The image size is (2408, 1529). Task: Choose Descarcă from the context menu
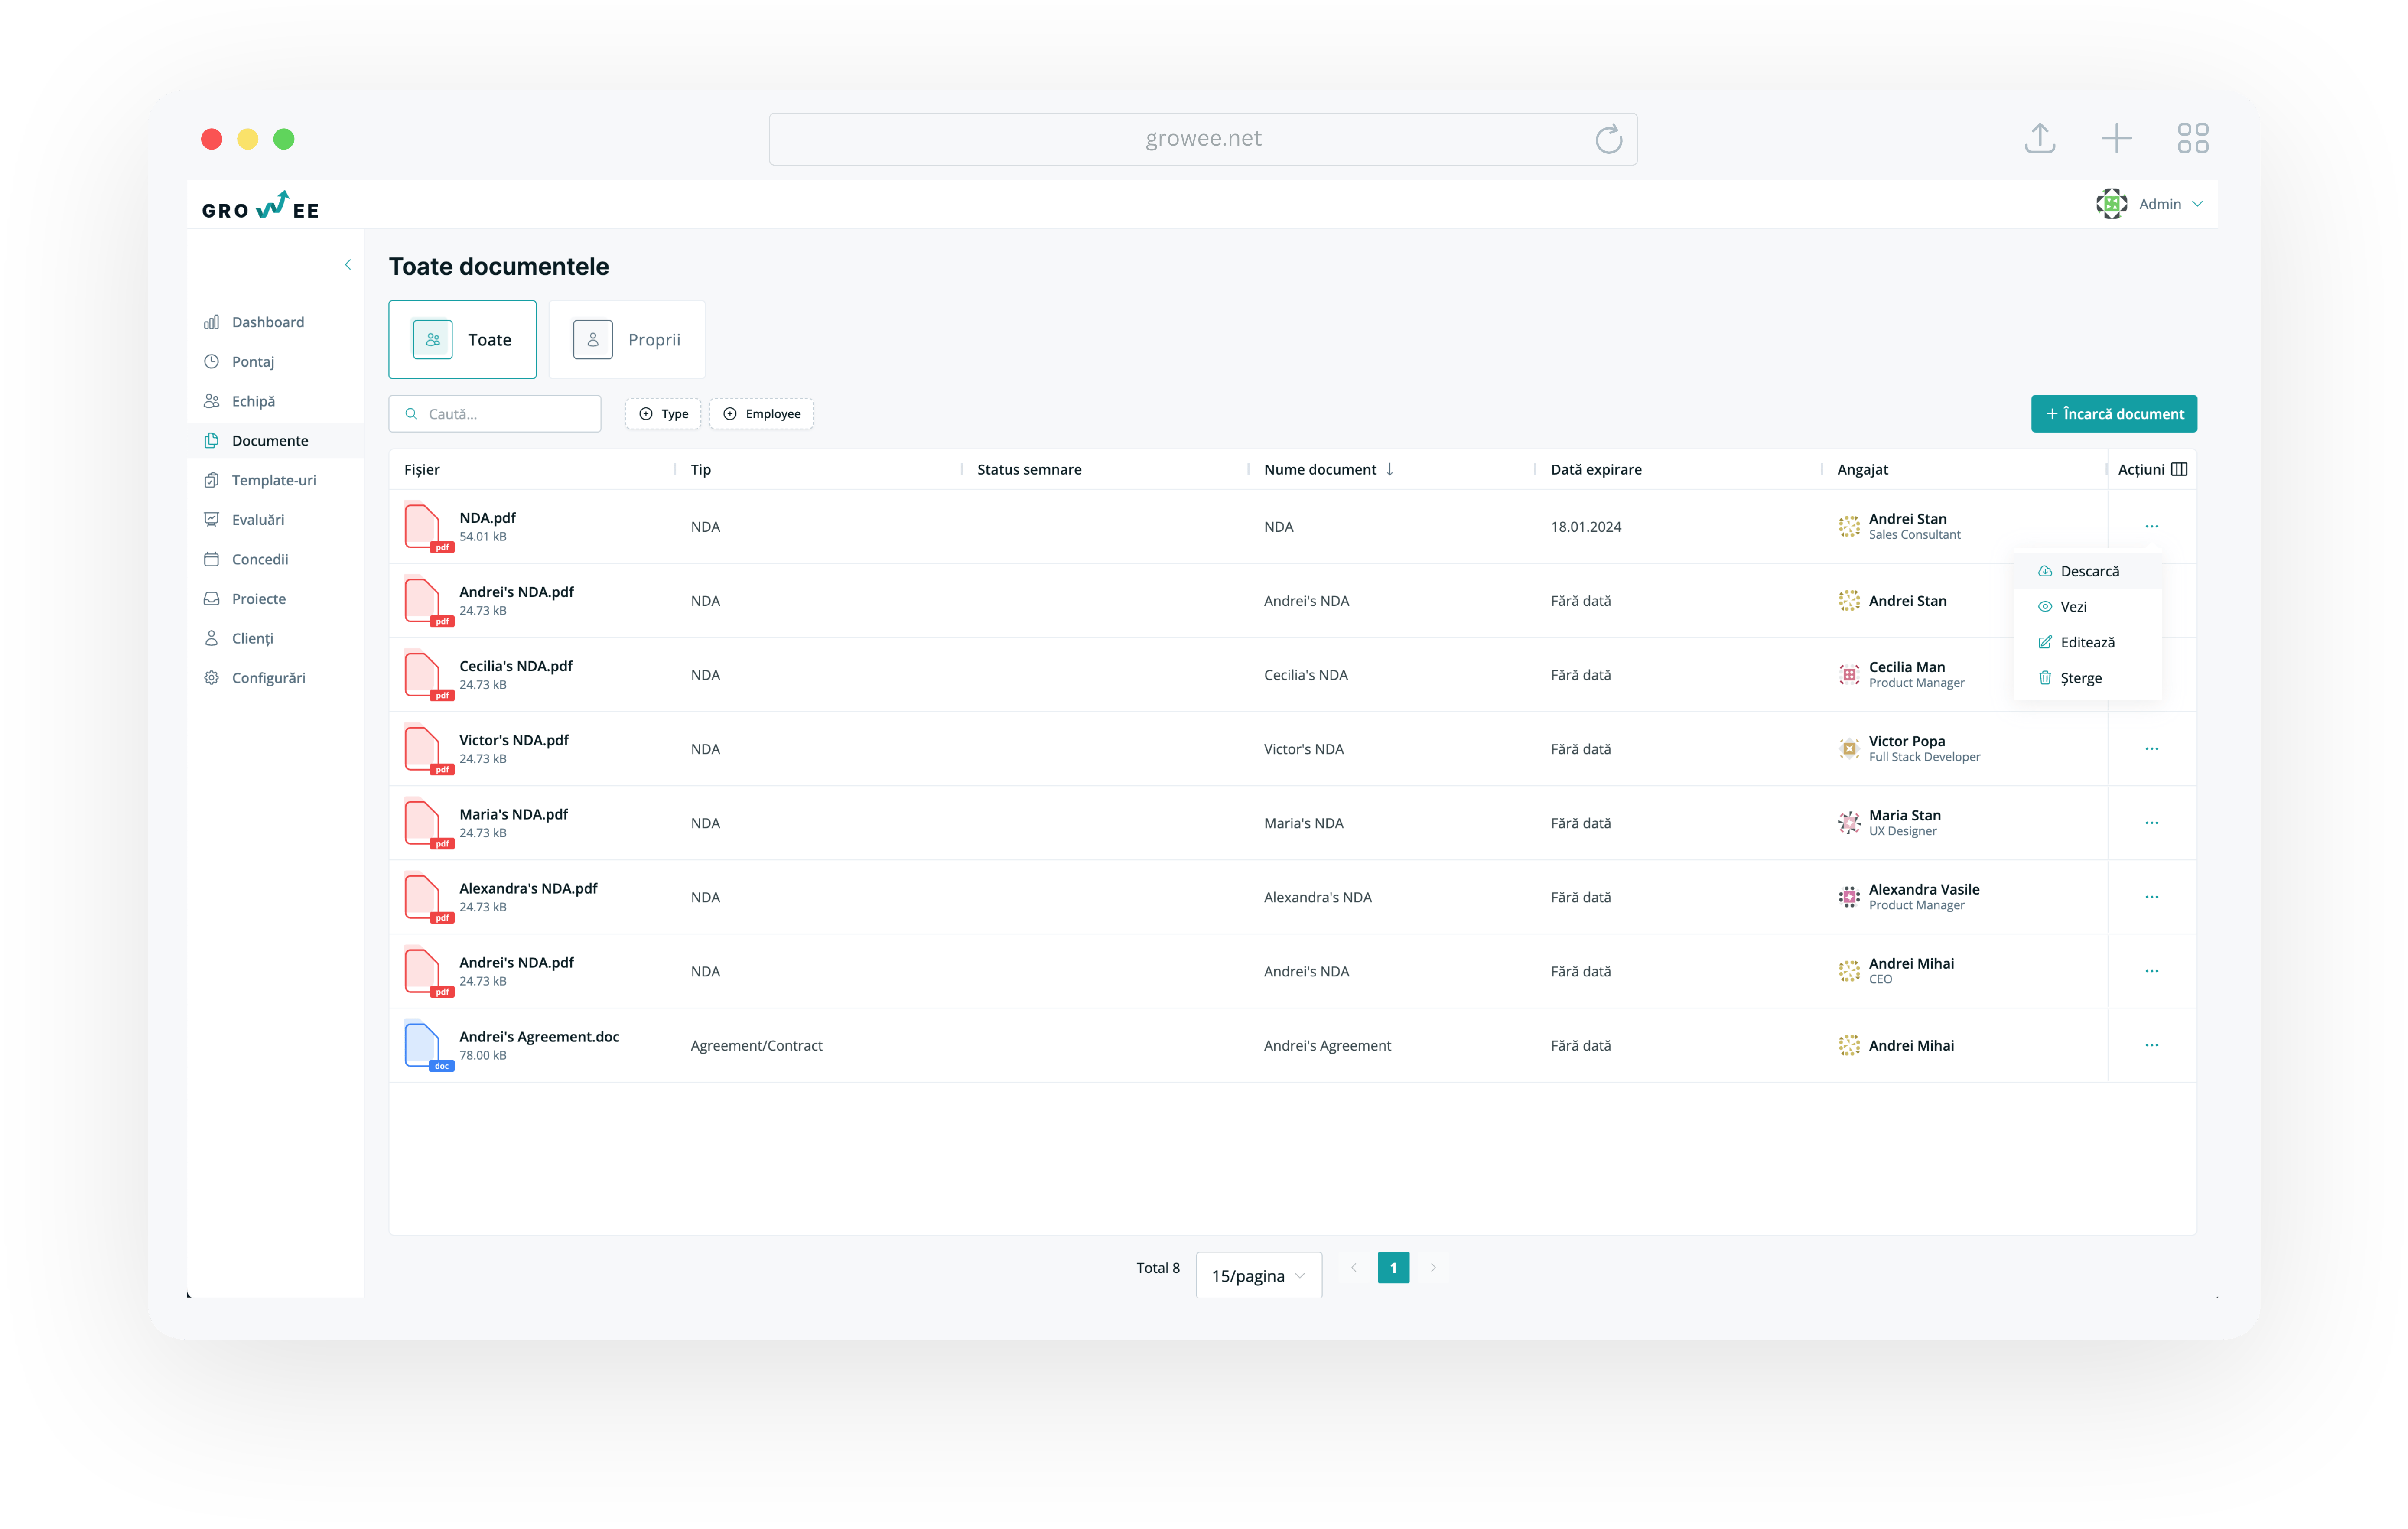(x=2088, y=571)
